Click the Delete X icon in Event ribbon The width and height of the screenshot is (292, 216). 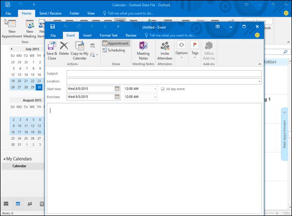64,46
